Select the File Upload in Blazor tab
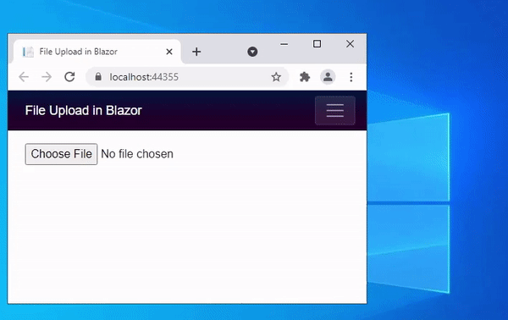This screenshot has width=508, height=320. tap(97, 52)
